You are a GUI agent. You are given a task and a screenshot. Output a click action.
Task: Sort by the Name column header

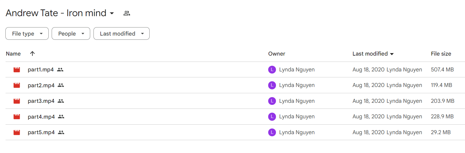coord(13,54)
